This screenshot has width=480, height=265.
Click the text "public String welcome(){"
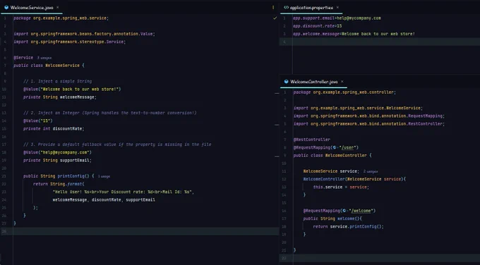point(332,219)
